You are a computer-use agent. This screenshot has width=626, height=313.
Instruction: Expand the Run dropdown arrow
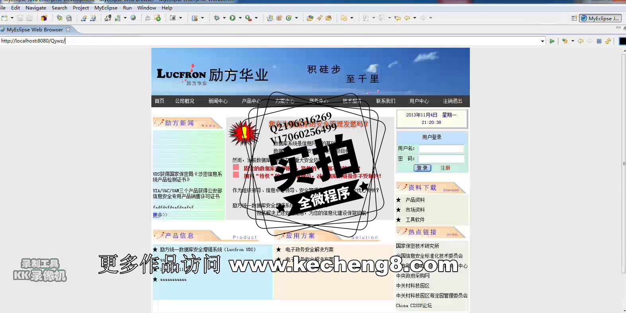coord(240,18)
